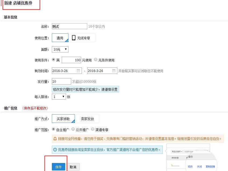Open the 面额 dropdown showing 10元
228x171 pixels.
(60, 49)
